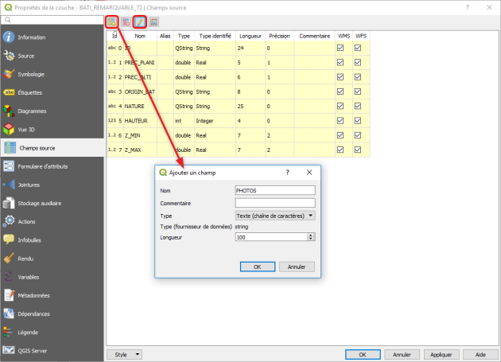
Task: Open the Type dropdown in Ajouter un champ
Action: (275, 216)
